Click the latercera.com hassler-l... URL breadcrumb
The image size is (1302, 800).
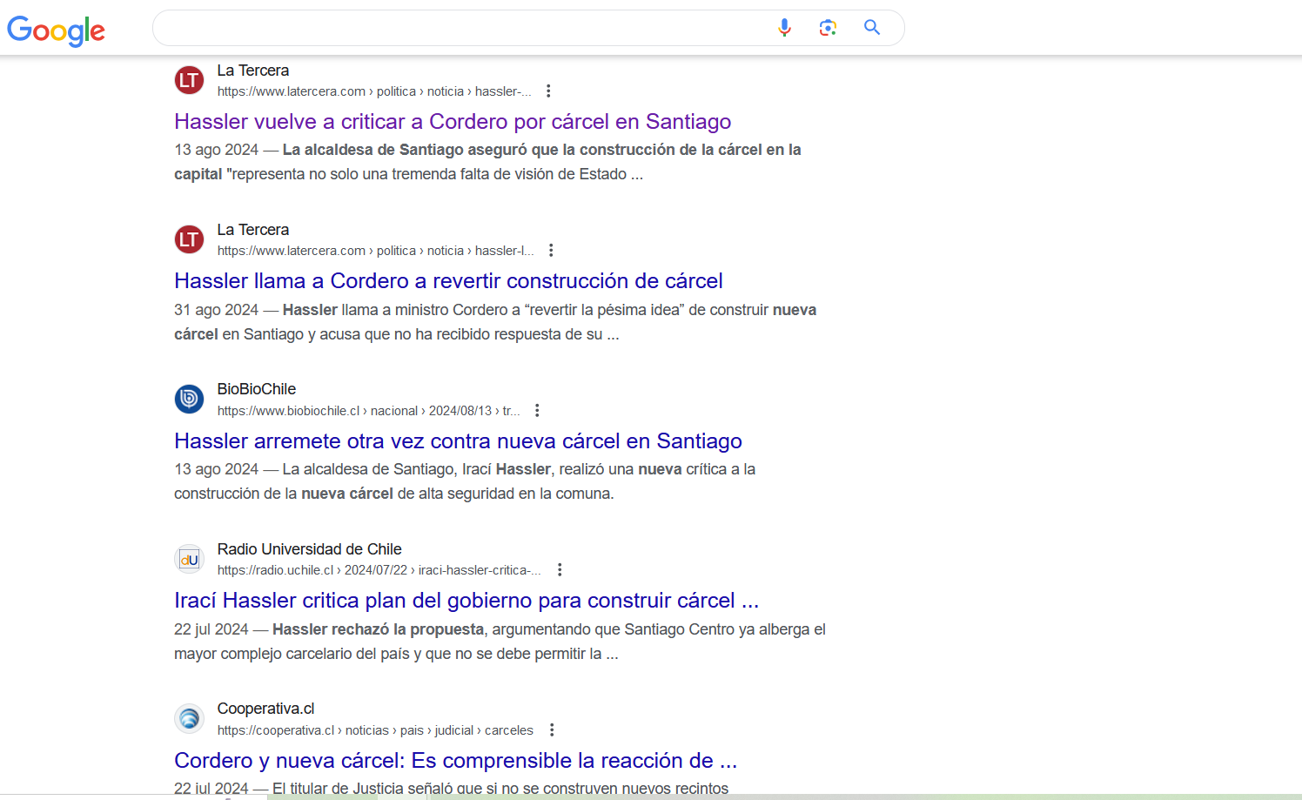point(376,251)
